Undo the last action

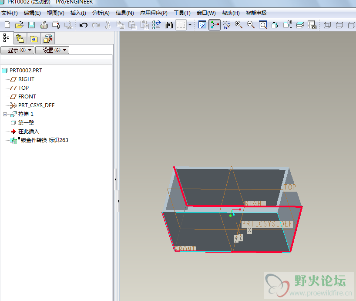(x=83, y=25)
